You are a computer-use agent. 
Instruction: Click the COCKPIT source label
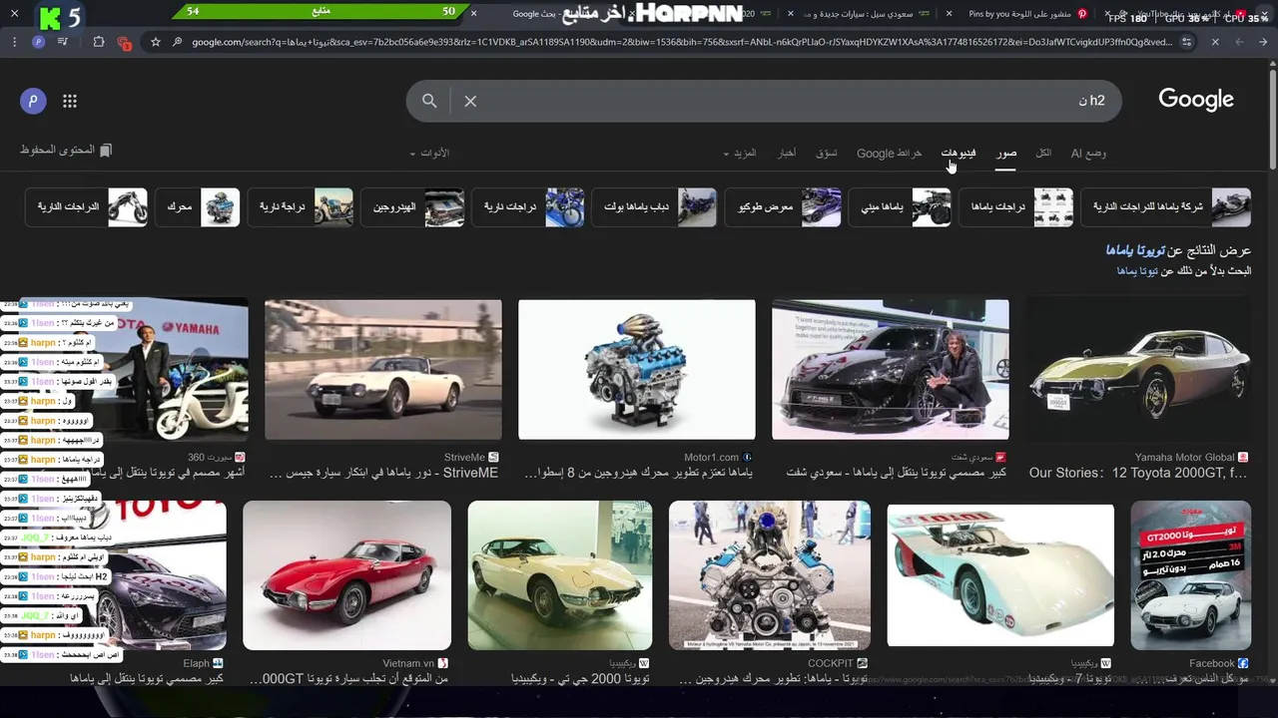click(x=831, y=663)
